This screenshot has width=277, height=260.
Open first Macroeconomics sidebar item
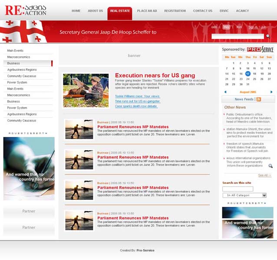[19, 57]
